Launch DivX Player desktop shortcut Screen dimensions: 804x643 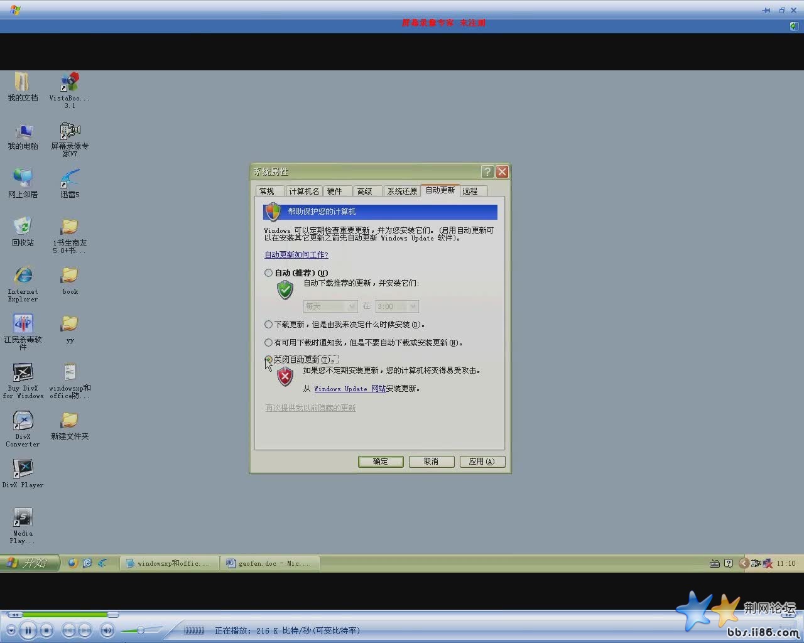pos(23,469)
